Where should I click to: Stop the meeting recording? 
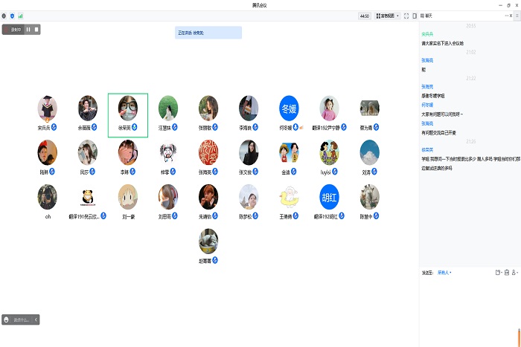coord(36,30)
